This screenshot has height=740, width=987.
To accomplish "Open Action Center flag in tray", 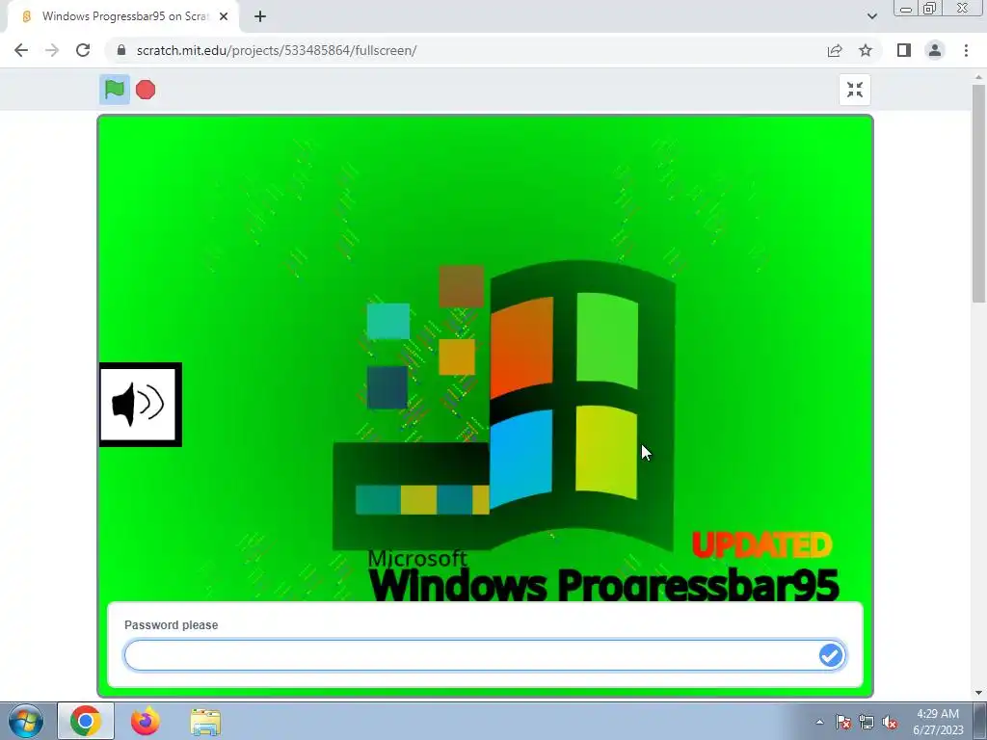I will [x=843, y=723].
